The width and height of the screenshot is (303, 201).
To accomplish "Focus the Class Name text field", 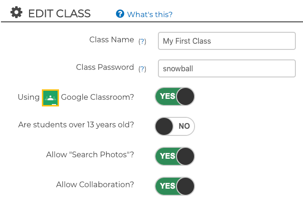I will click(227, 41).
